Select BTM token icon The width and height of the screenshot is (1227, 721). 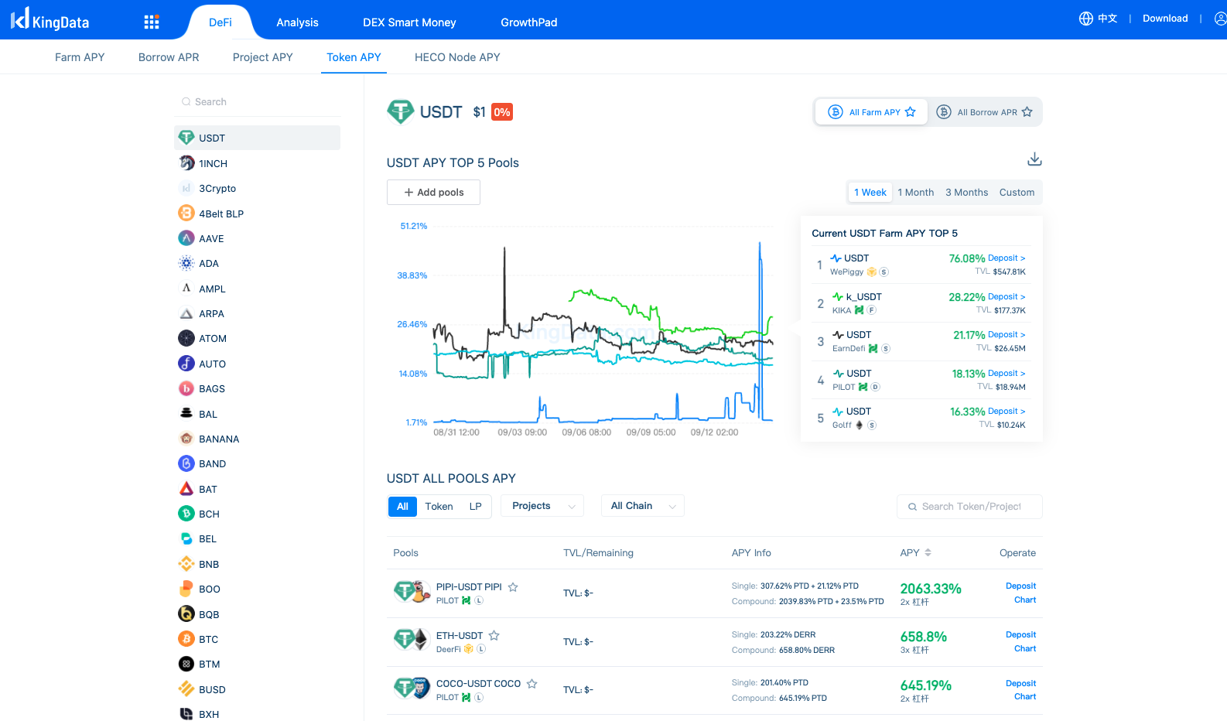(186, 664)
